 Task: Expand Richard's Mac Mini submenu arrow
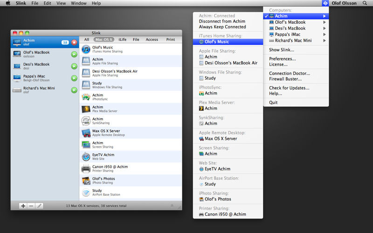(325, 41)
